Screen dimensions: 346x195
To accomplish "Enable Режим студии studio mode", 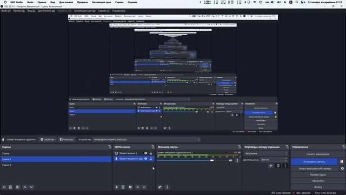I will (318, 174).
